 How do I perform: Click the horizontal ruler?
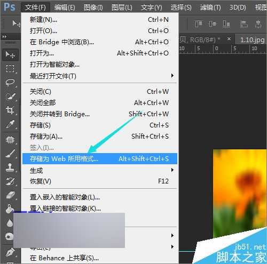pos(223,49)
